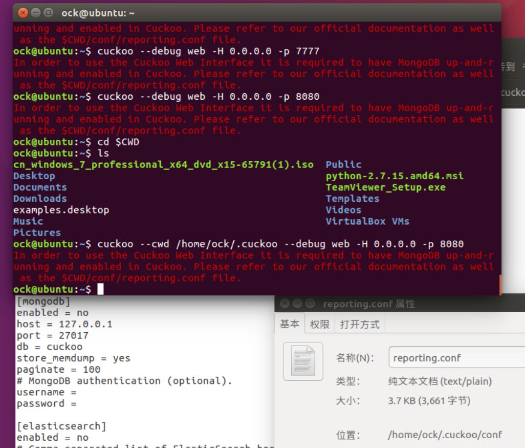Click the 3.7 KB file size value
Image resolution: width=525 pixels, height=448 pixels.
[x=429, y=401]
